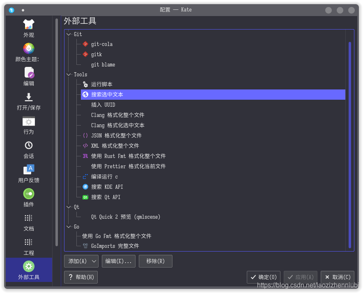Collapse the Go category
This screenshot has height=293, width=363.
pyautogui.click(x=69, y=227)
